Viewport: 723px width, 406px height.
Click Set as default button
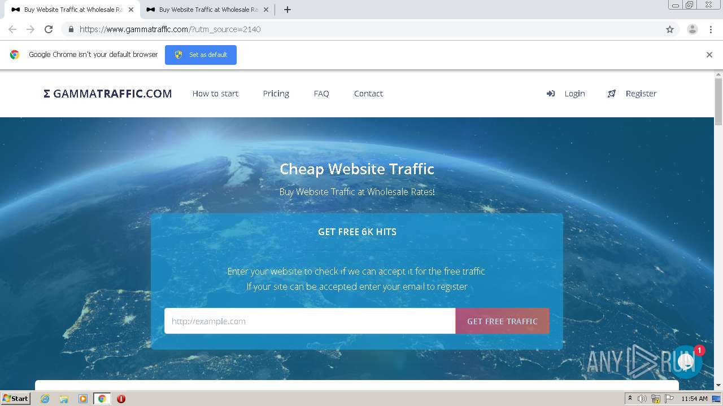[201, 55]
